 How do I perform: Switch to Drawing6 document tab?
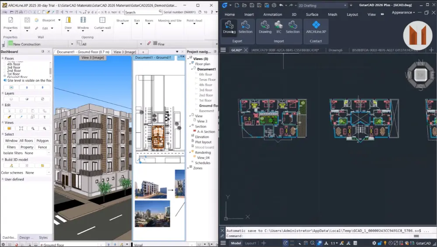[x=335, y=50]
